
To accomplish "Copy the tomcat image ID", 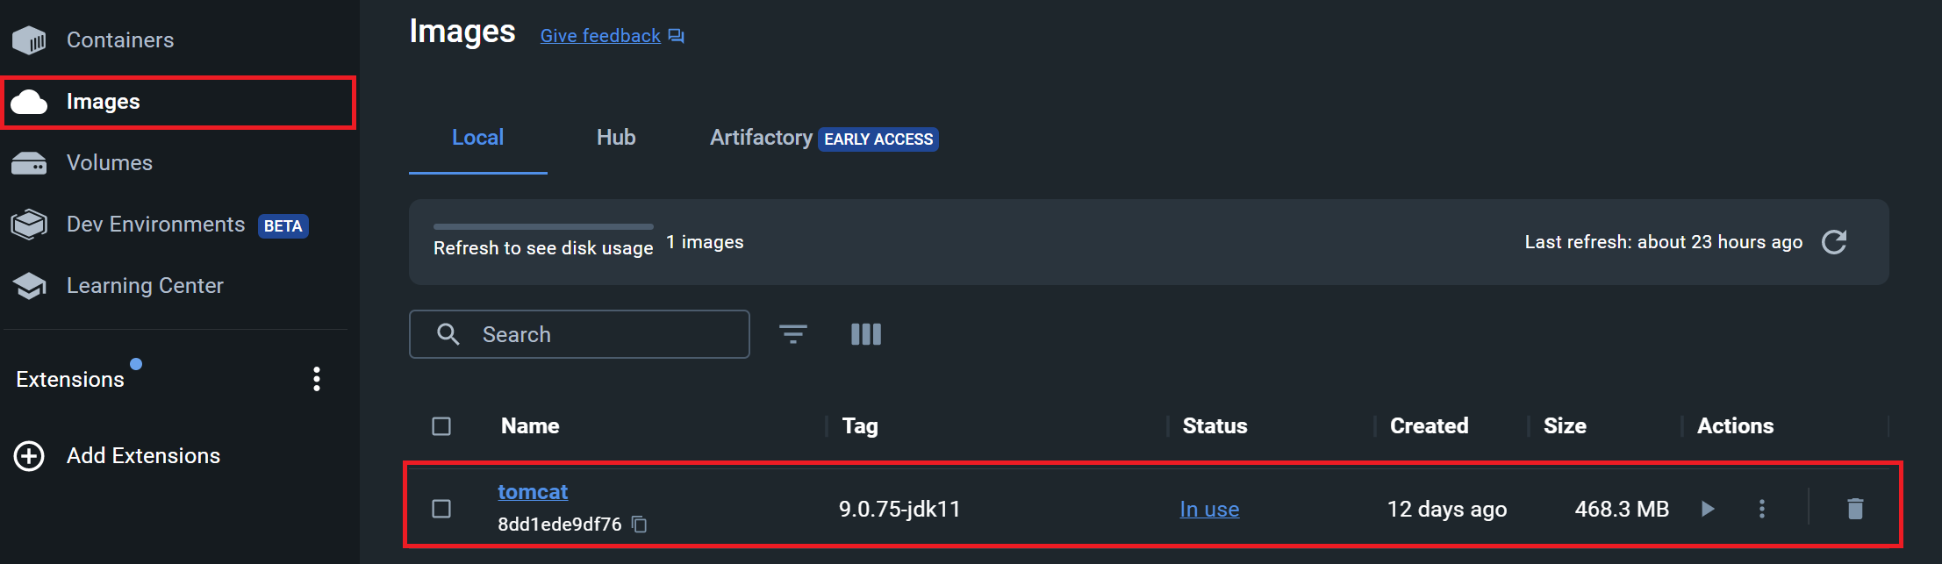I will 640,525.
